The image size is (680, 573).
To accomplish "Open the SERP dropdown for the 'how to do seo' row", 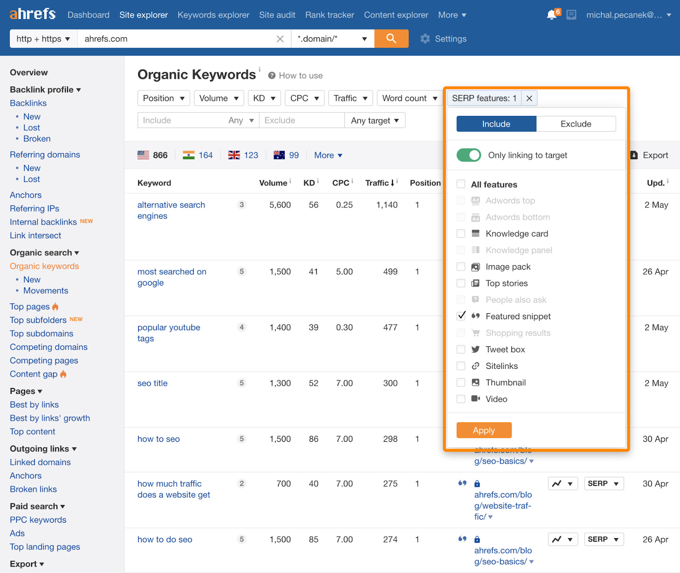I will (x=603, y=539).
